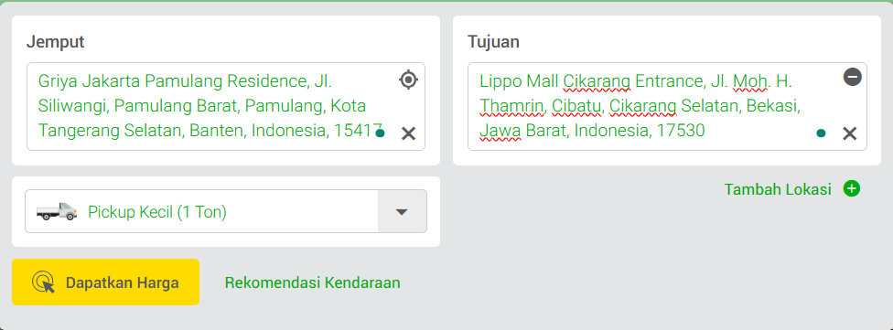Image resolution: width=893 pixels, height=330 pixels.
Task: Click the Tambah Lokasi link text
Action: click(778, 189)
